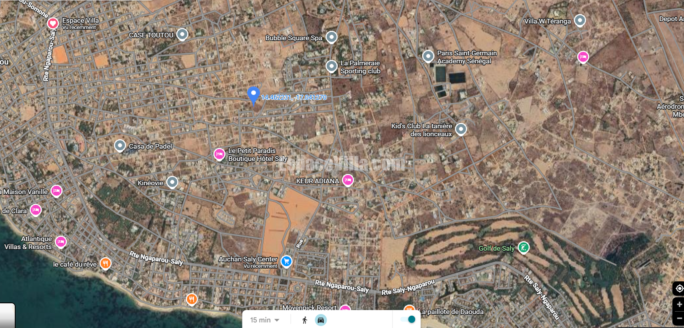684x328 pixels.
Task: Click the Casa de Padel place marker
Action: point(120,146)
